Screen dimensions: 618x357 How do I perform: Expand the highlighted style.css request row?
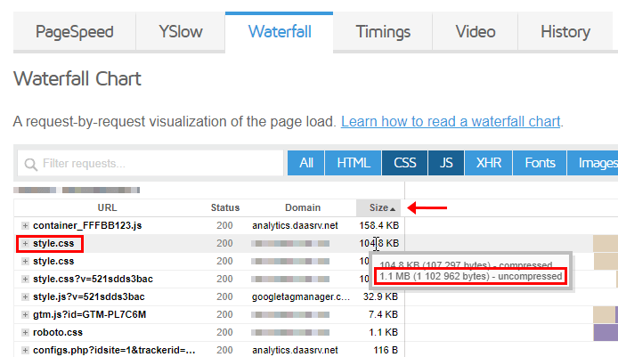pos(25,244)
